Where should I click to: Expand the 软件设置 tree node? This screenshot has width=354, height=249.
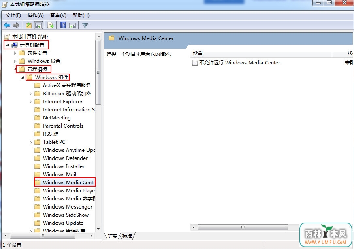click(x=15, y=53)
